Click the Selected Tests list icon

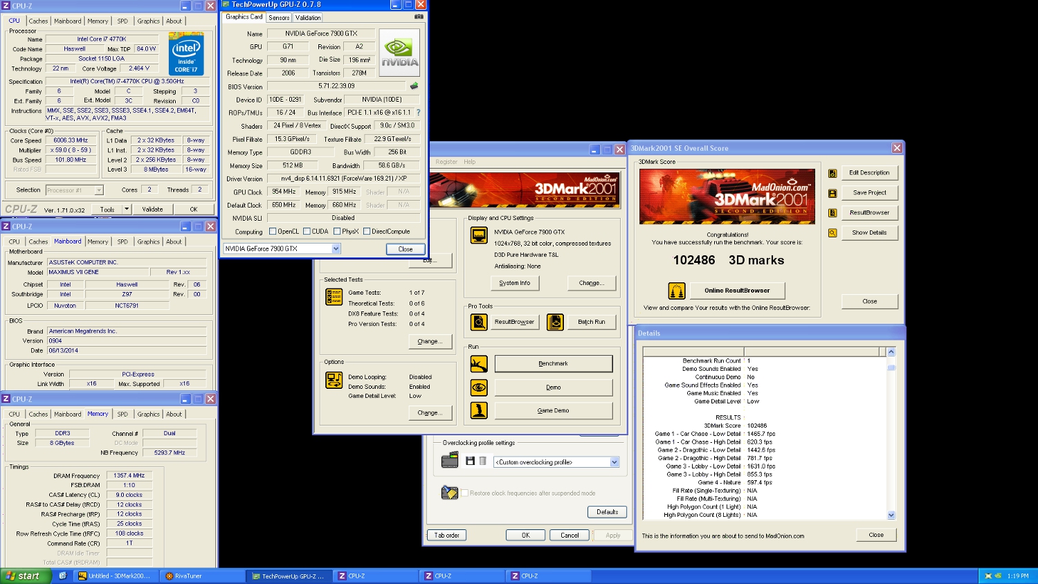[334, 297]
